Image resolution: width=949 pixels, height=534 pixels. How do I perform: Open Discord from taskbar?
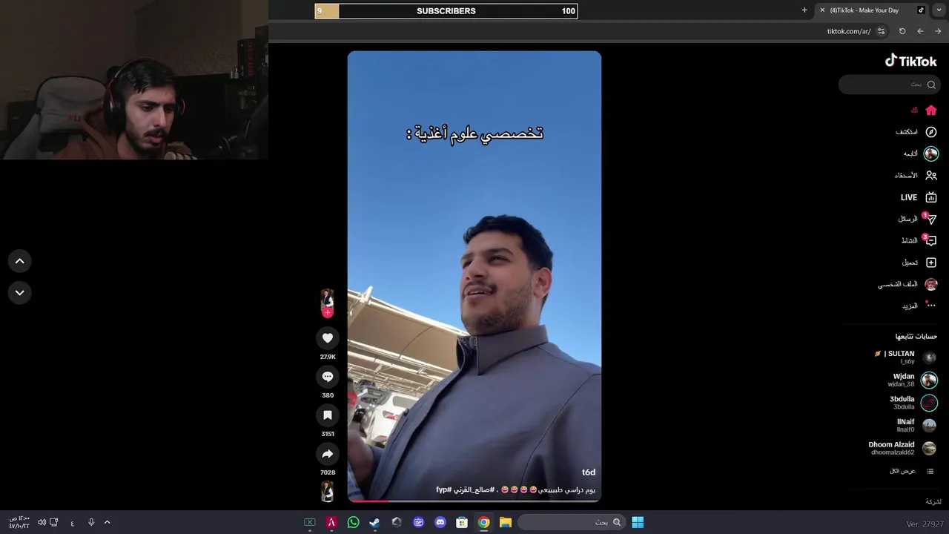[x=440, y=522]
